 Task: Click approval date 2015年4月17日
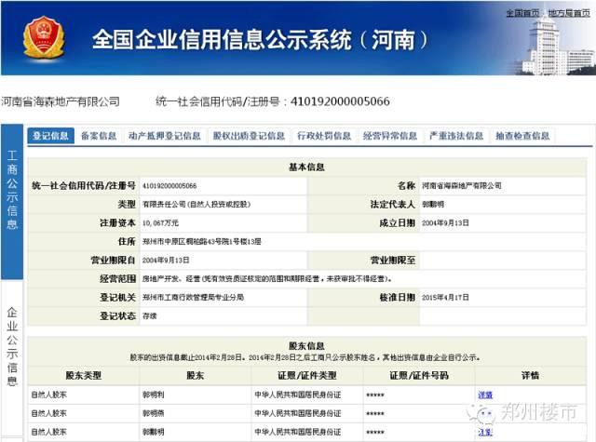pos(445,298)
